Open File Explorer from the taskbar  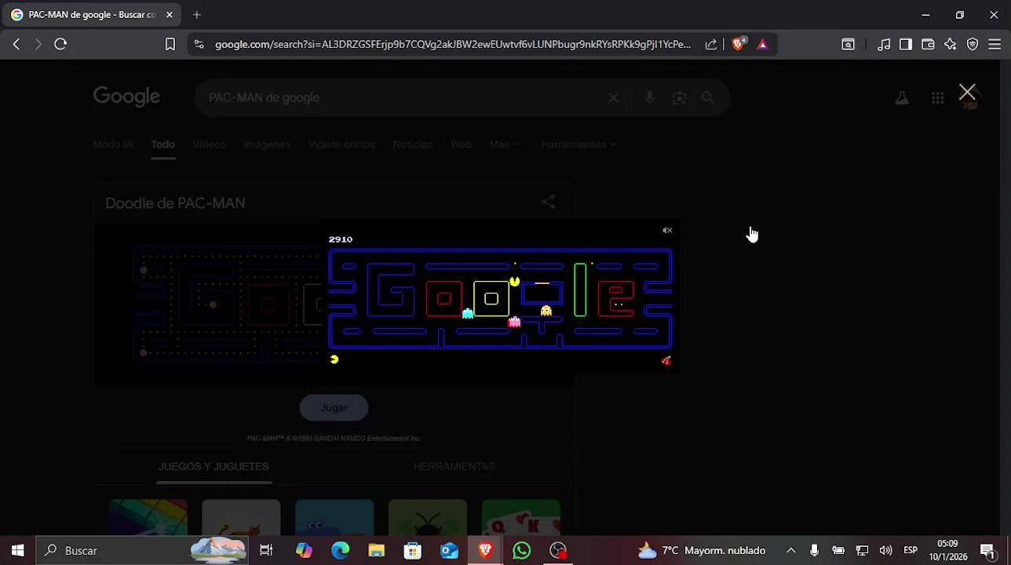(x=376, y=550)
